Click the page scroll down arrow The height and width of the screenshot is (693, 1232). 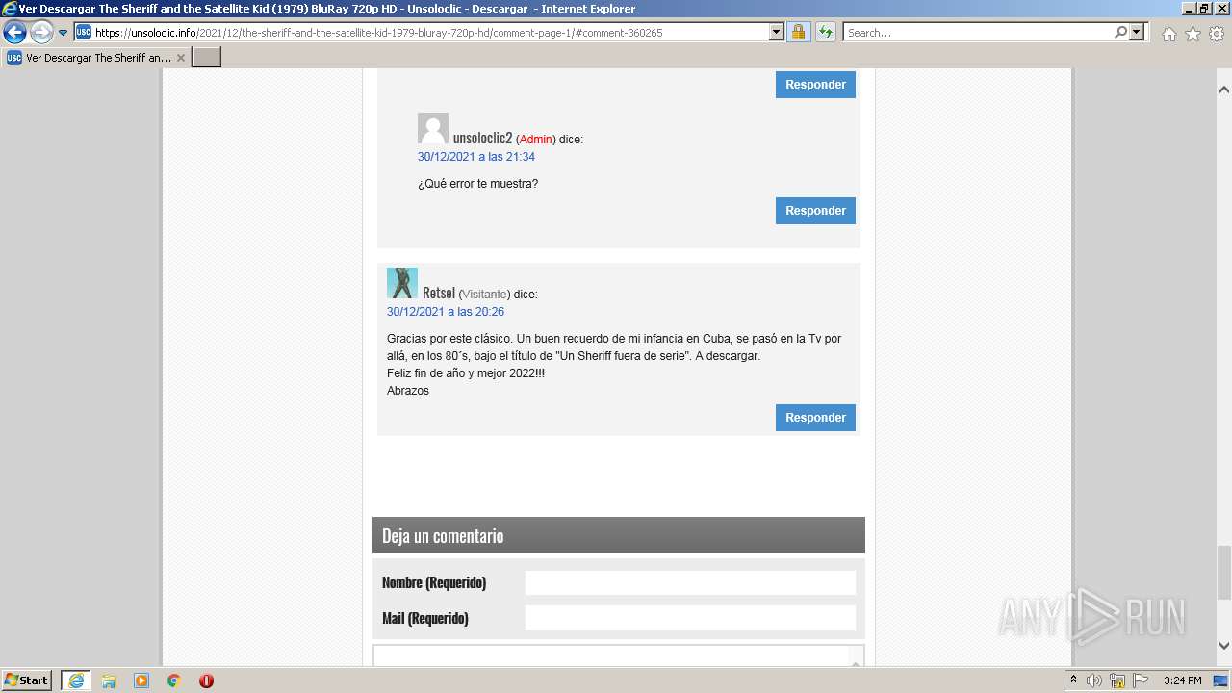click(1224, 646)
